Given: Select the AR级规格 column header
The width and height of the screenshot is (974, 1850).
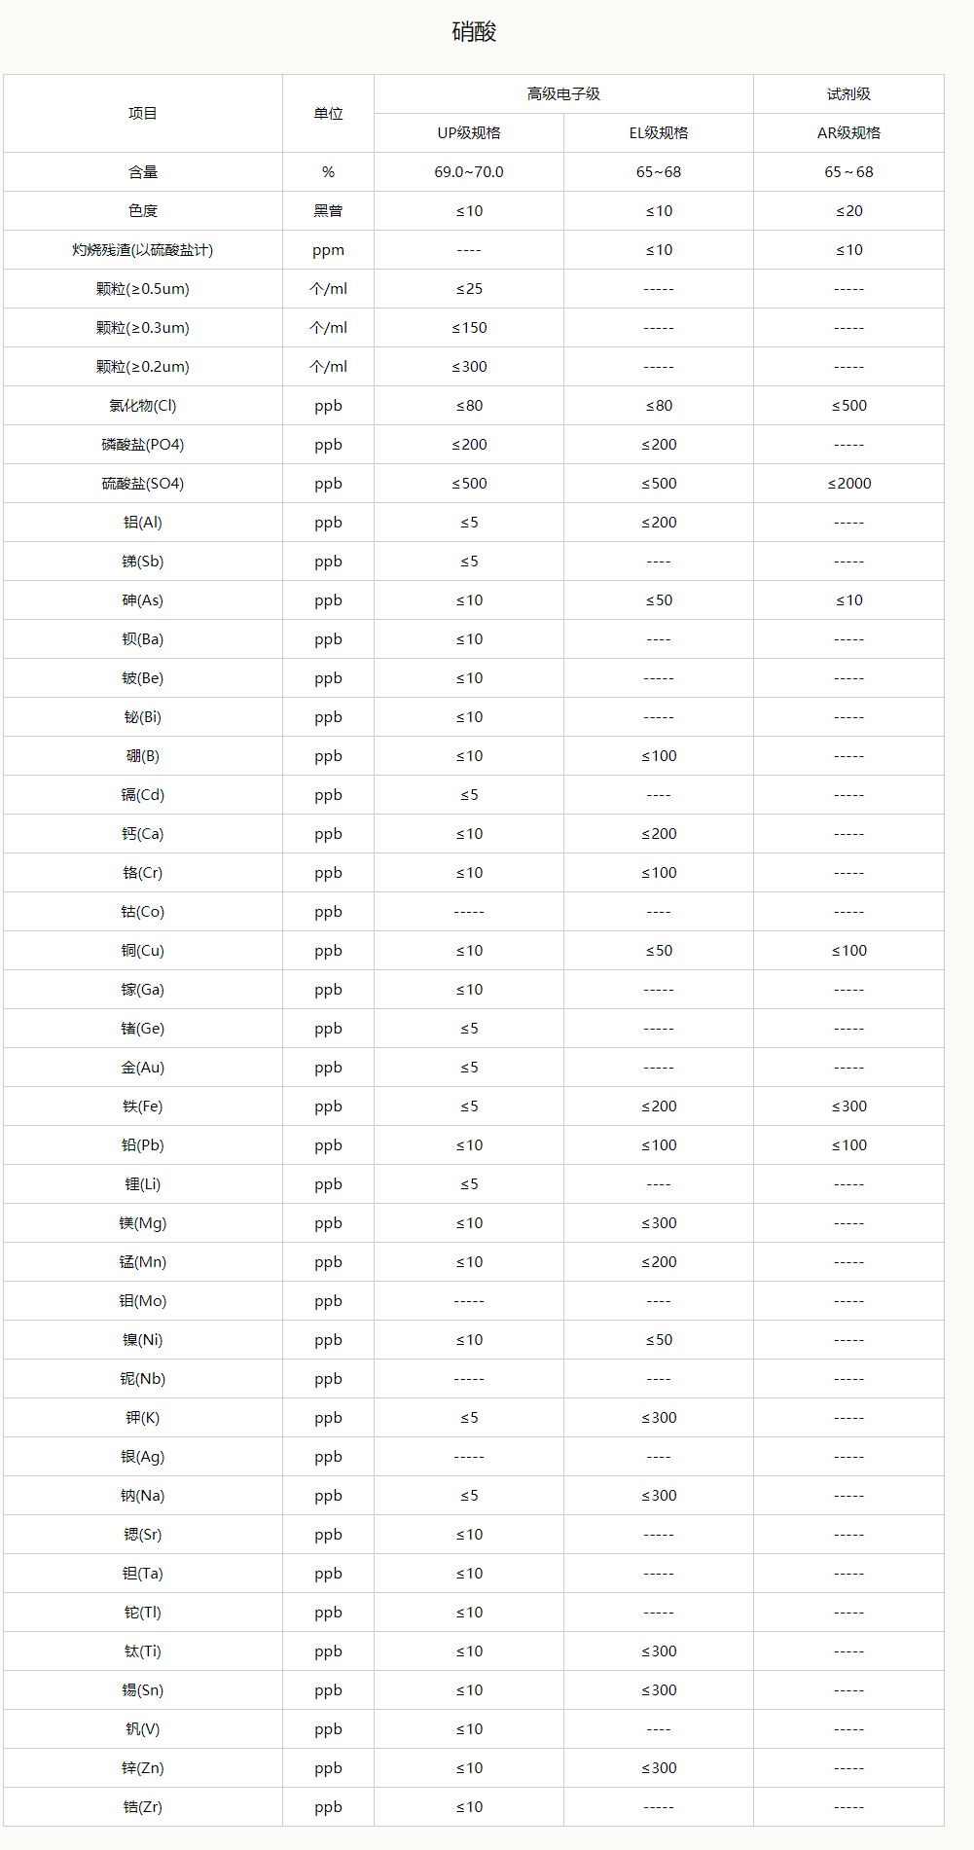Looking at the screenshot, I should 848,133.
